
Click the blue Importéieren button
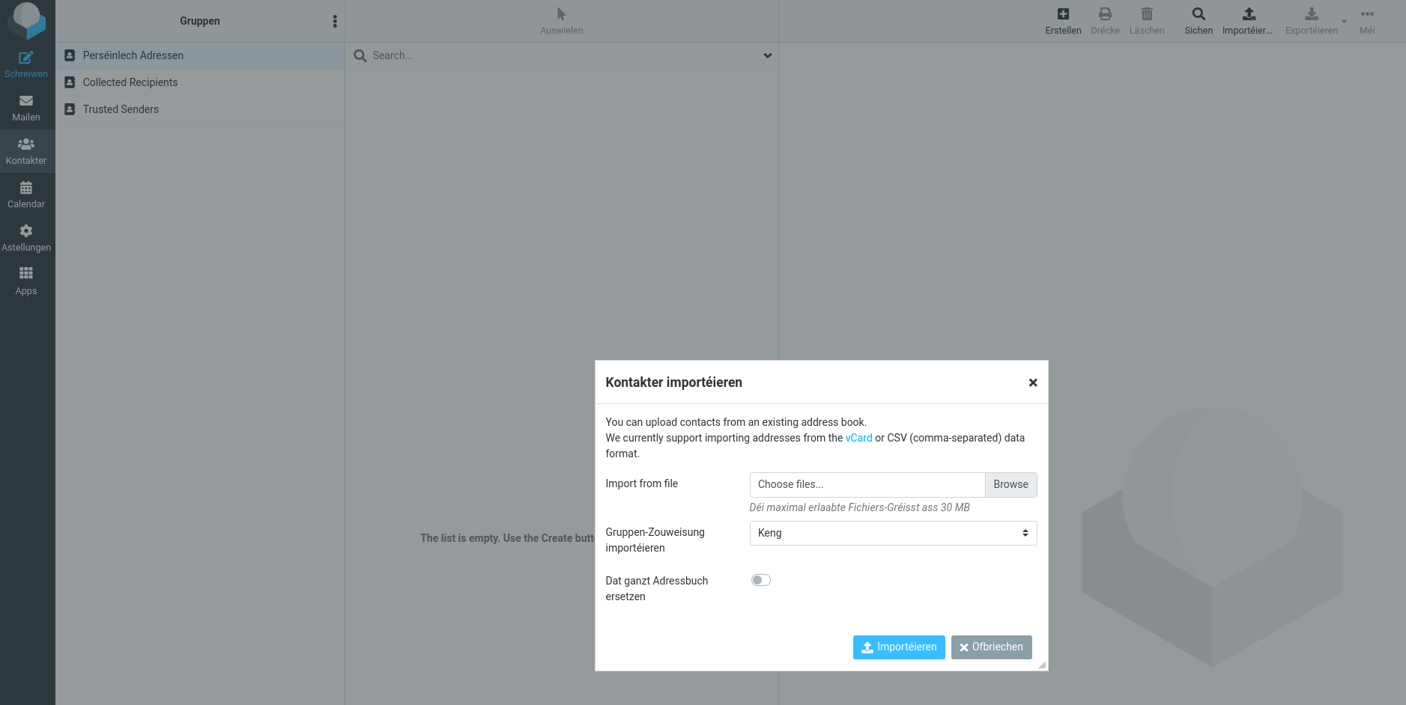[899, 647]
